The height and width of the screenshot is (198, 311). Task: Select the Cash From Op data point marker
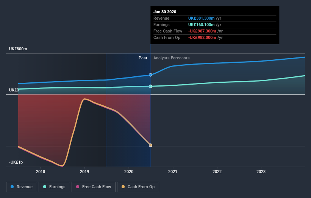click(150, 145)
